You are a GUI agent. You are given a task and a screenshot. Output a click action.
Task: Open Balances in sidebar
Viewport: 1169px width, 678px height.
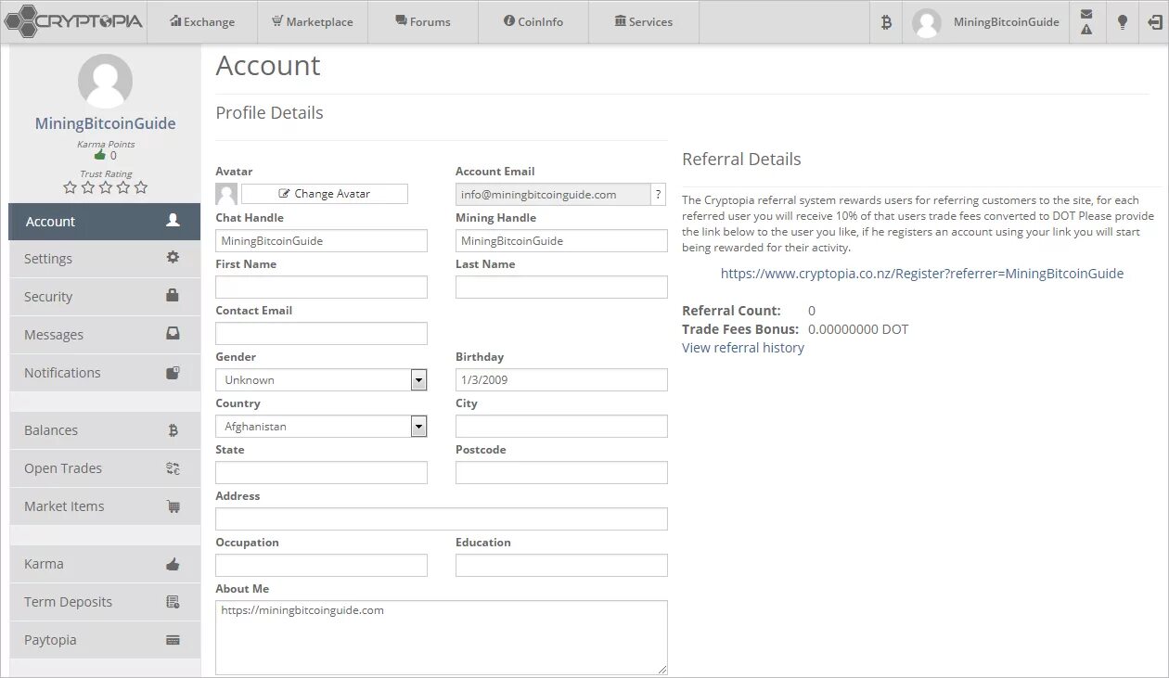[x=105, y=430]
